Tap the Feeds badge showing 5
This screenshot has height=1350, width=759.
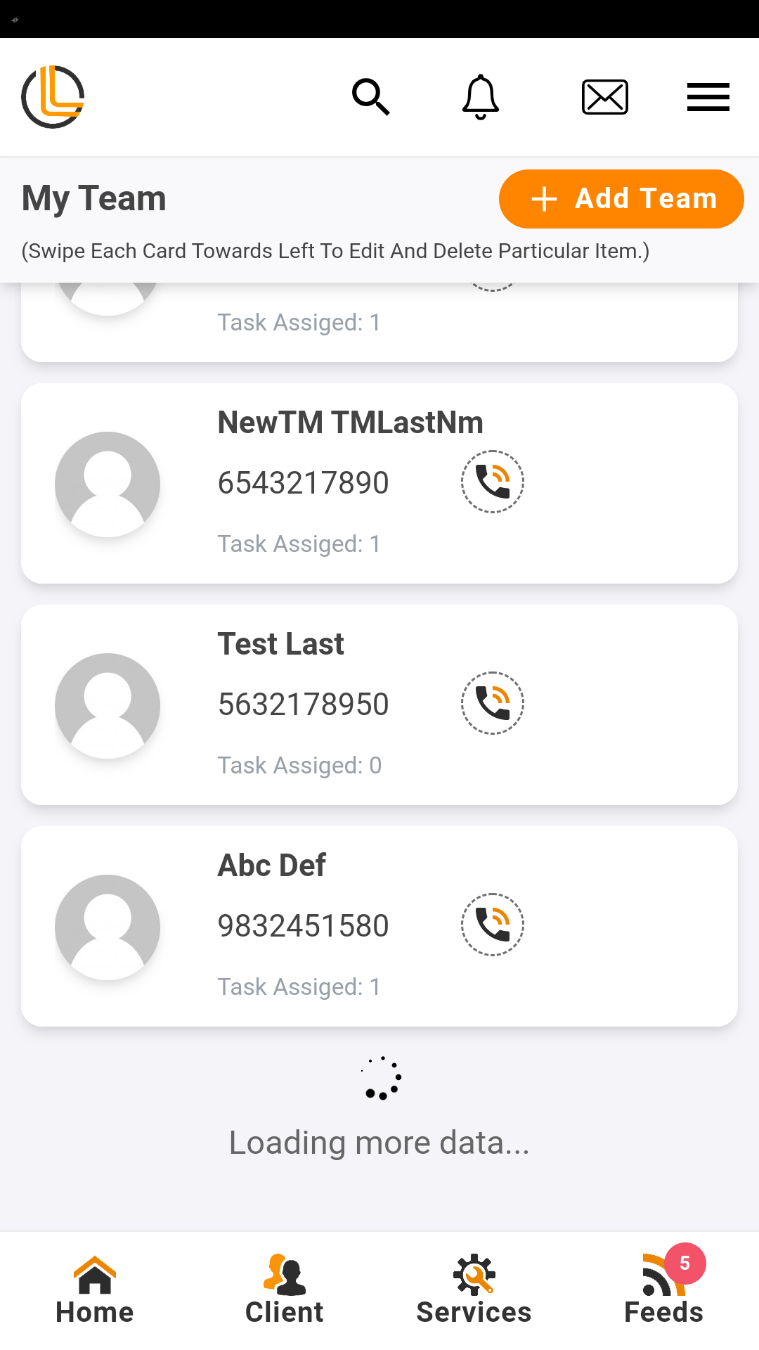click(x=685, y=1264)
